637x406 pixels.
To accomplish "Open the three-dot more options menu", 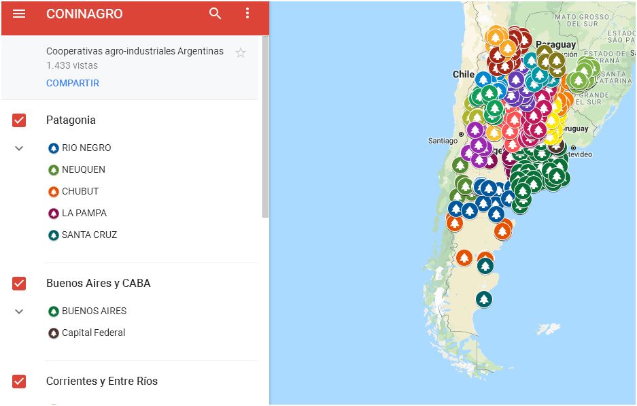I will point(247,14).
